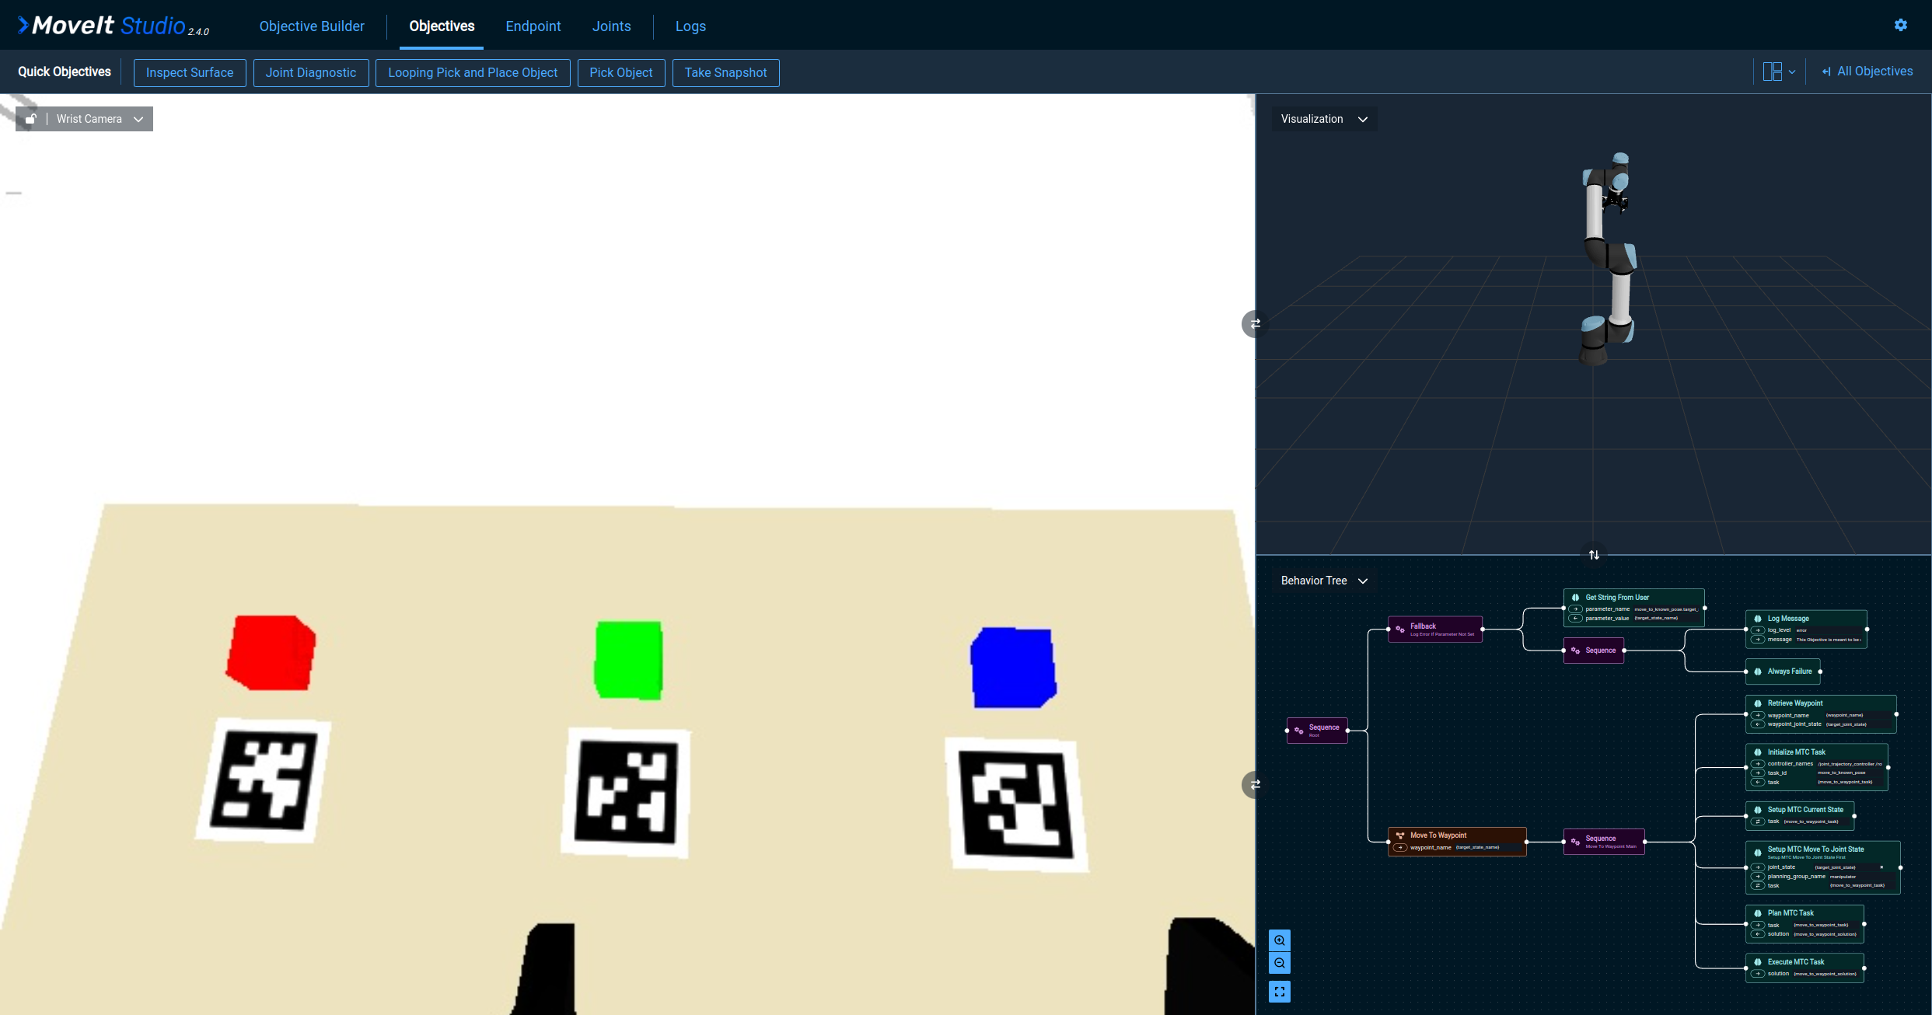Click the Execute MTC Task node icon

click(x=1758, y=962)
